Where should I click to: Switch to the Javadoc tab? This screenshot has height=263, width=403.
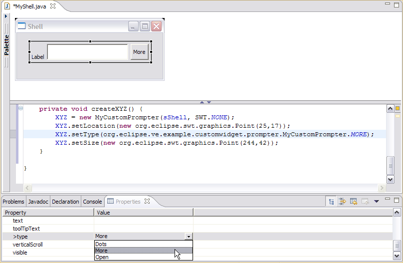[x=38, y=202]
